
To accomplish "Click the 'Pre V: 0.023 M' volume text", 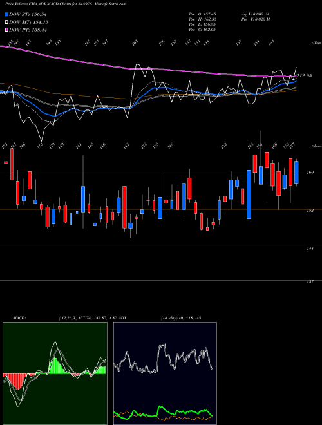I will coord(256,19).
